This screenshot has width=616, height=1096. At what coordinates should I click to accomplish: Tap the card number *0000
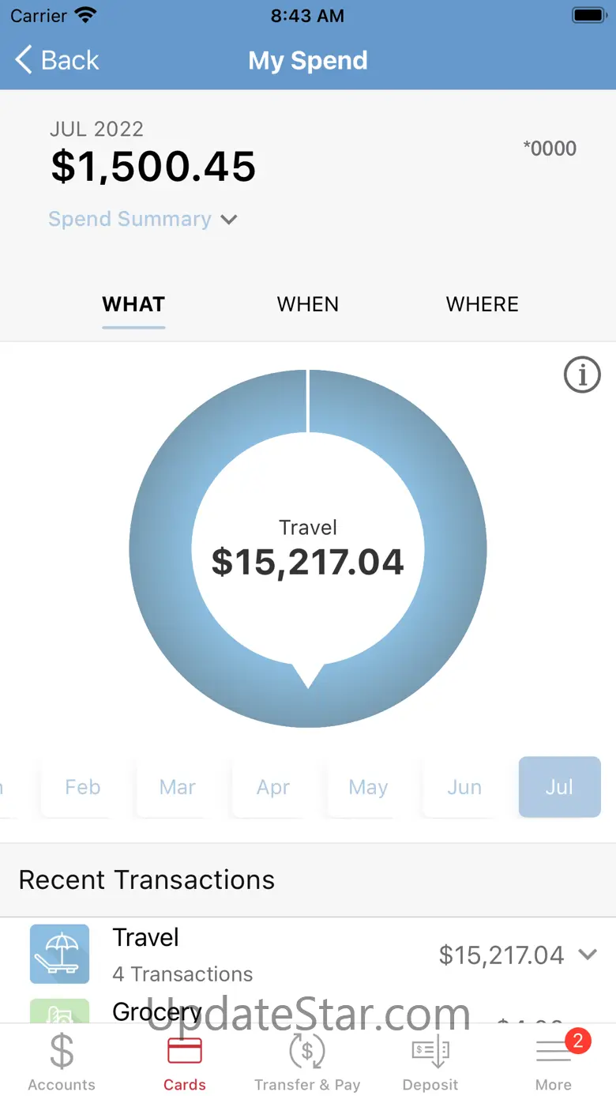550,149
